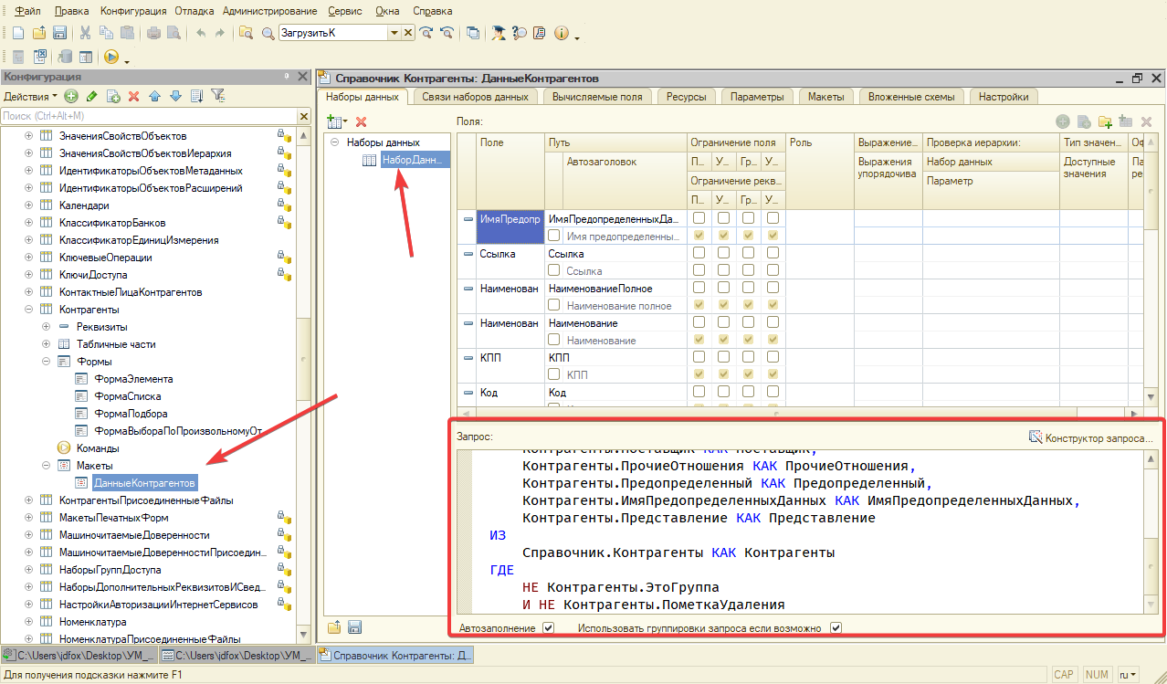Open the Syntax Assistant graduate-cap icon
The height and width of the screenshot is (684, 1167).
pyautogui.click(x=499, y=33)
